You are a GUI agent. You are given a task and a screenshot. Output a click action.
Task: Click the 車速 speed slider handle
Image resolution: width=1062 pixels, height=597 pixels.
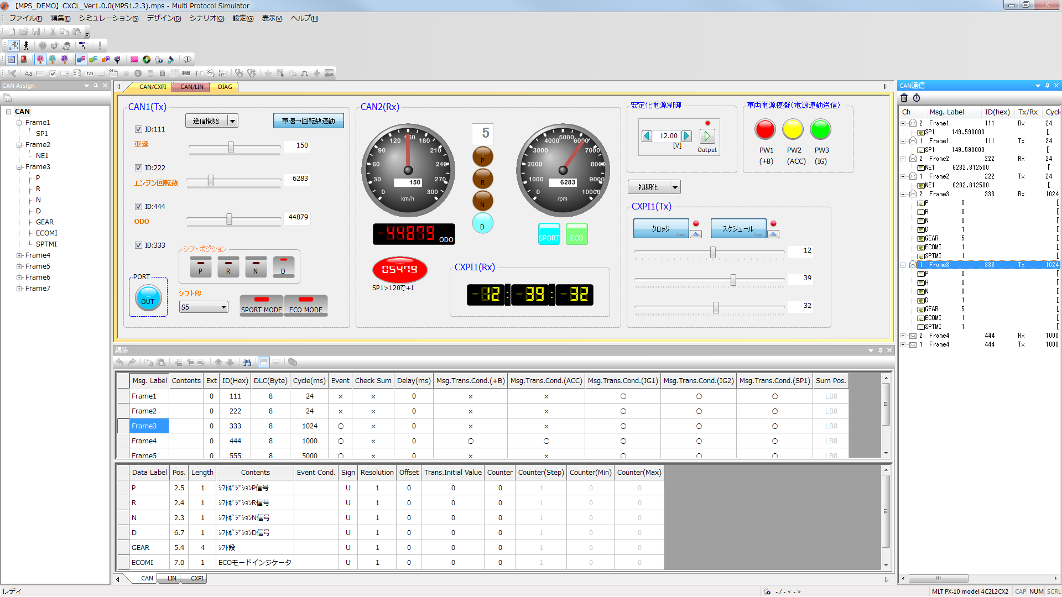pyautogui.click(x=231, y=148)
